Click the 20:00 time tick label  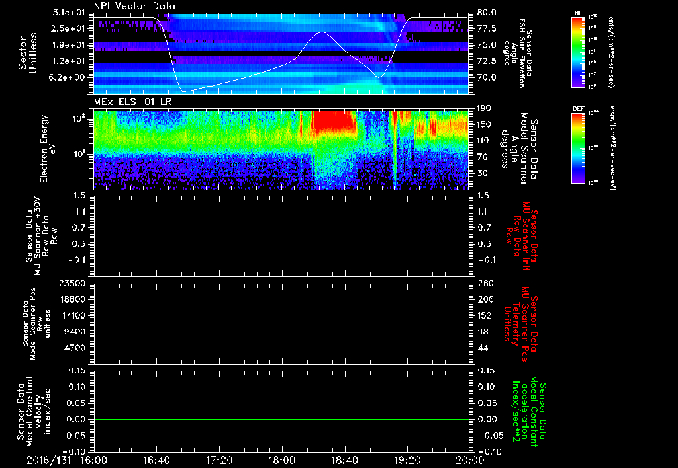point(470,460)
